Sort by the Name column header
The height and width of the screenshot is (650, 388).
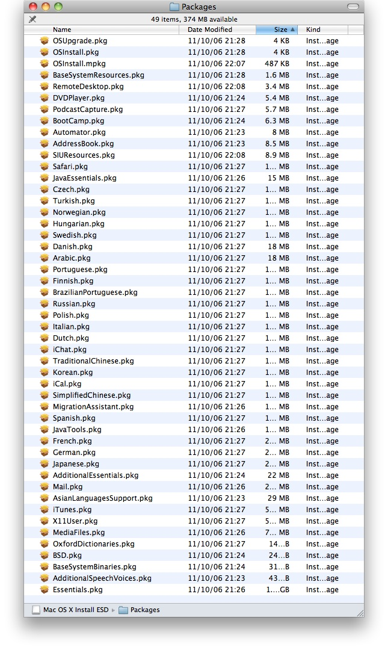coord(102,29)
